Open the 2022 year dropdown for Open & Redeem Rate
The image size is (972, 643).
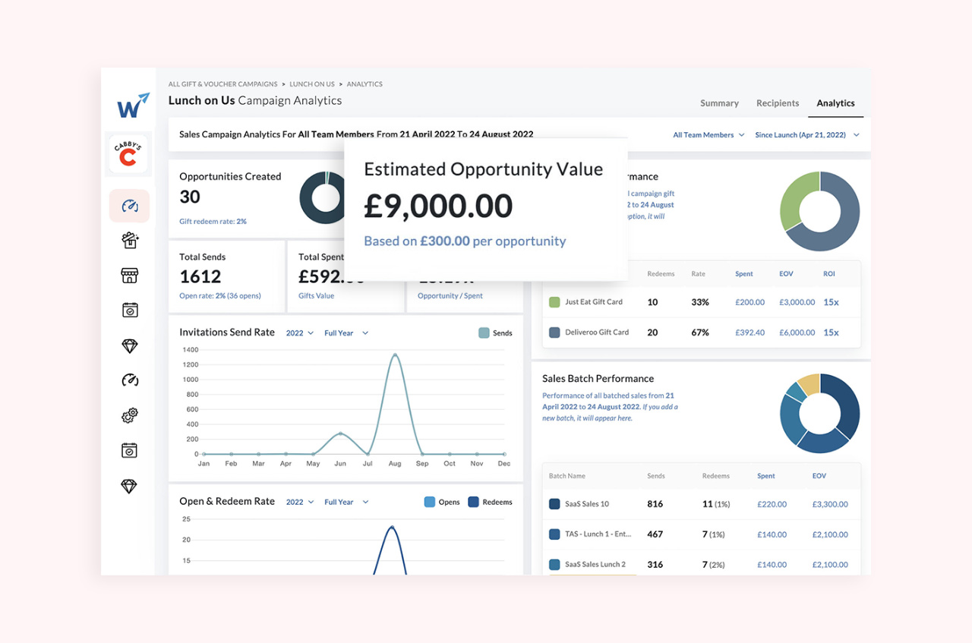300,502
